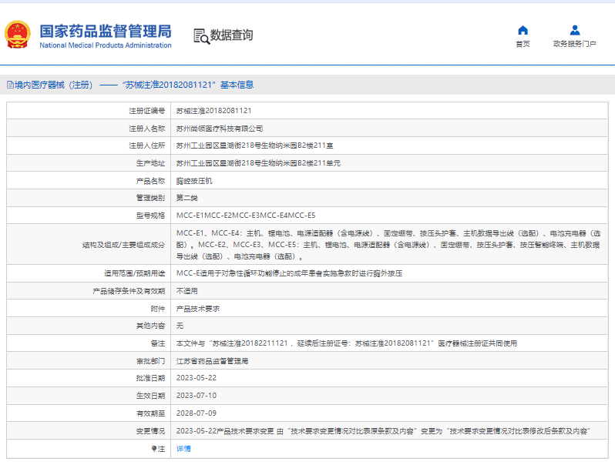Screen dimensions: 615x465
Task: Click the document icon before 境内医疗器械
Action: click(x=9, y=85)
